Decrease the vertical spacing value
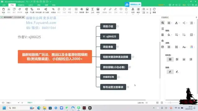 pos(150,13)
